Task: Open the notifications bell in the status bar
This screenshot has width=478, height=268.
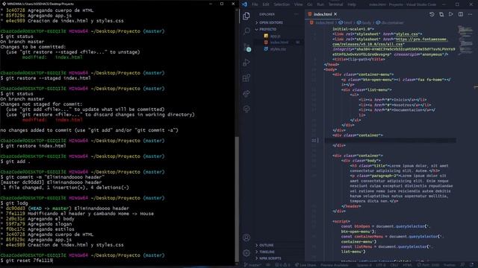Action: coord(472,265)
